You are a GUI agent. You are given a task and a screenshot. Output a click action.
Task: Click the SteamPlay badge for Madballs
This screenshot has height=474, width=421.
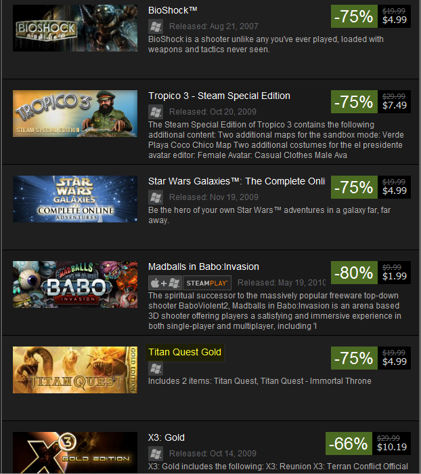pos(207,283)
